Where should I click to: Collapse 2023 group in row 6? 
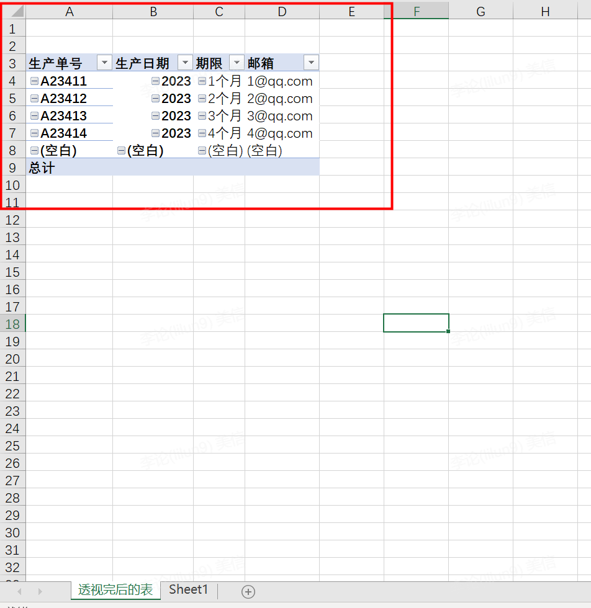click(155, 115)
